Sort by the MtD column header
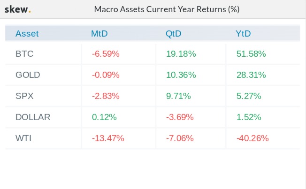 100,33
